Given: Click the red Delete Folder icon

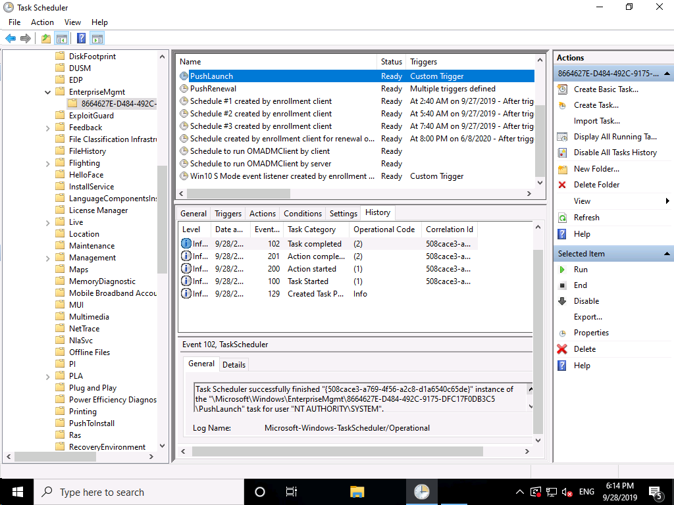Looking at the screenshot, I should [562, 185].
